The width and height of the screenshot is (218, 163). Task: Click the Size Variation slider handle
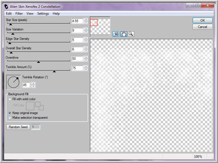13,34
